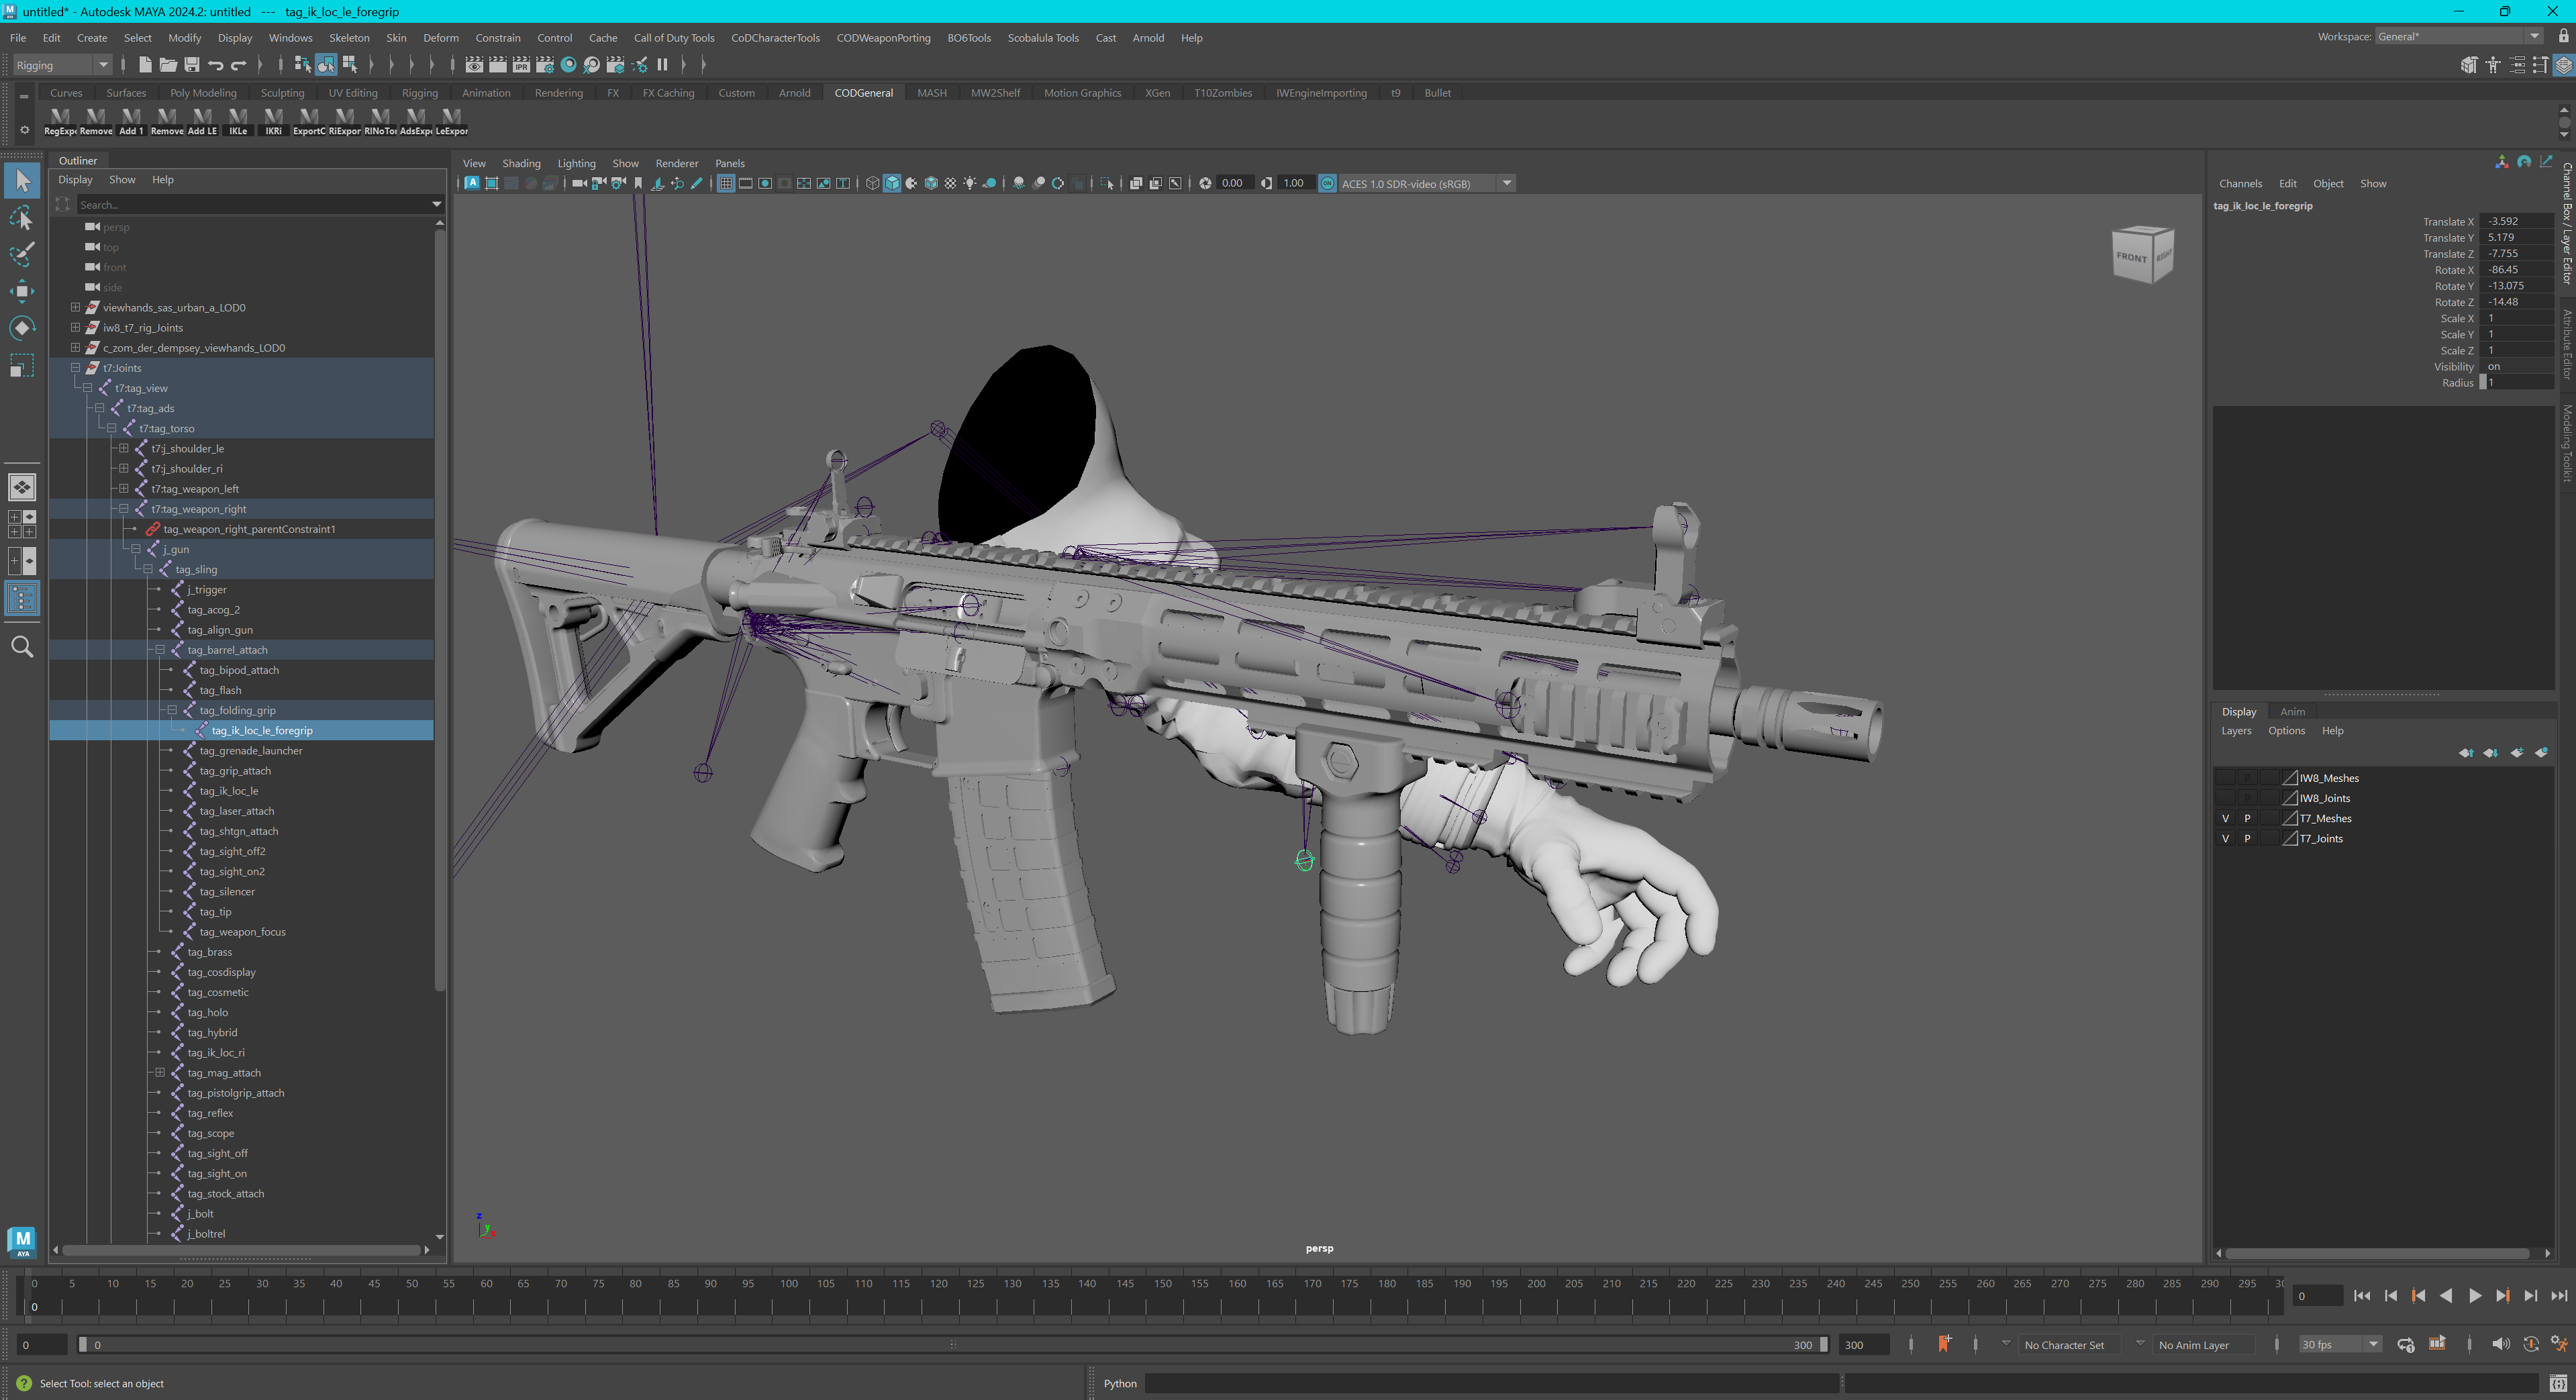Click the FRONT face of the view cube

2131,257
